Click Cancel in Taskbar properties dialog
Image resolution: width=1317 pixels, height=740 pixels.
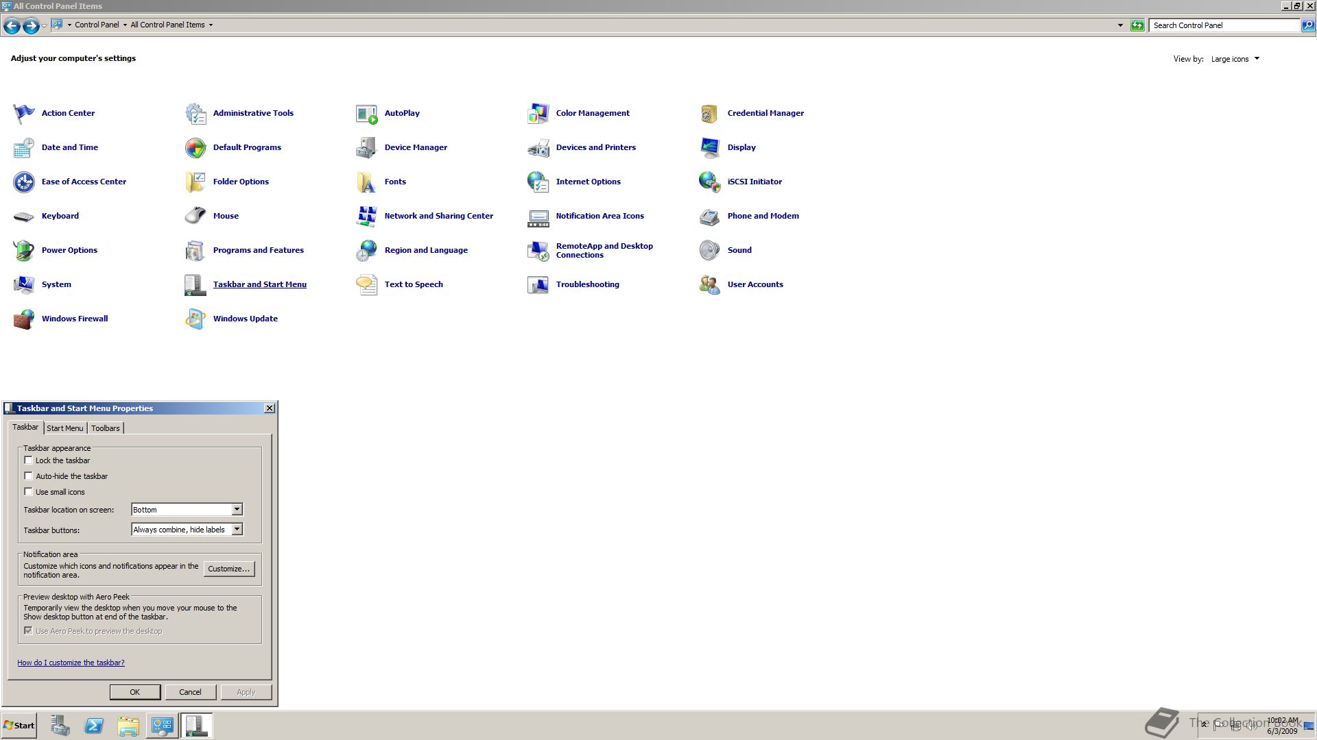[190, 692]
